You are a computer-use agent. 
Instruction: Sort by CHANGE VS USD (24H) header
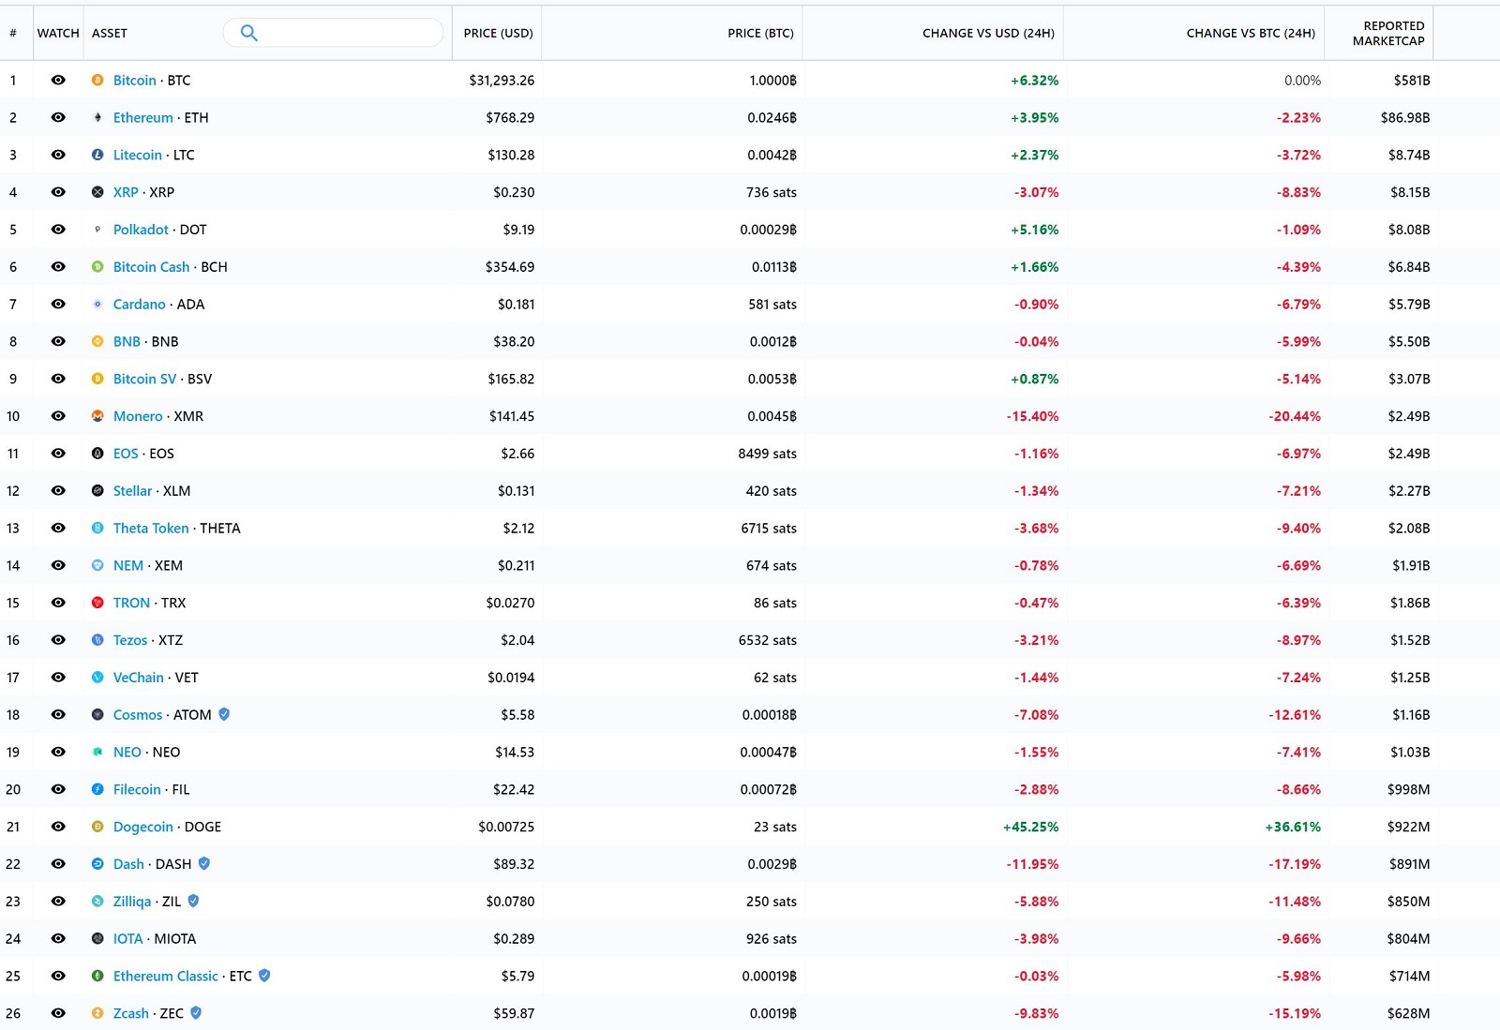988,33
